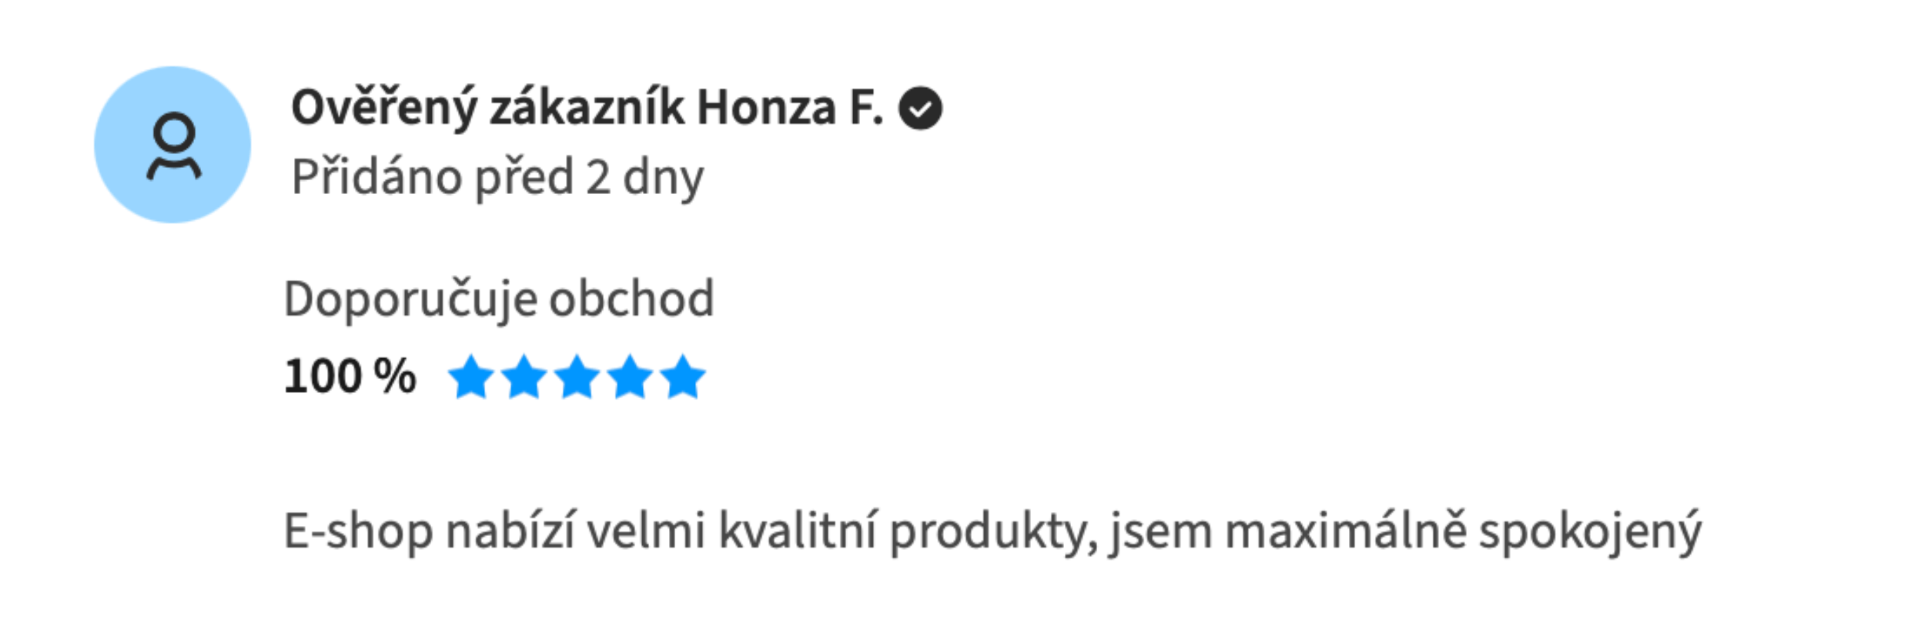Click the word "Doporučuje"
Viewport: 1913px width, 633px height.
[411, 300]
